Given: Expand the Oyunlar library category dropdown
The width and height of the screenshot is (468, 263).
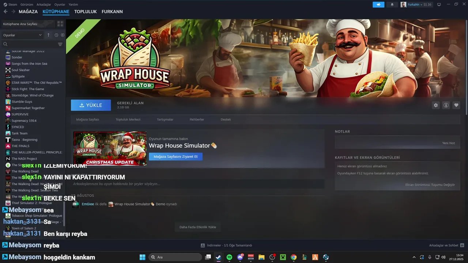Looking at the screenshot, I should click(23, 35).
